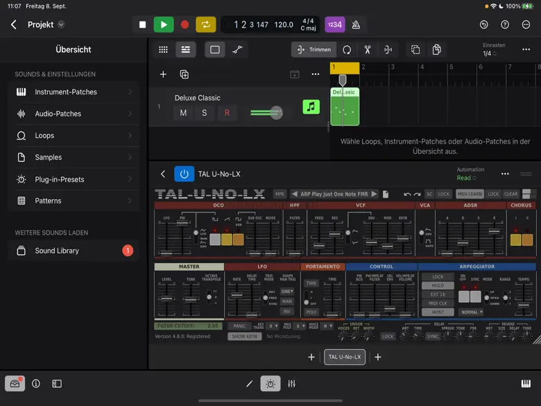
Task: Toggle the yellow cycle loop button
Action: click(205, 24)
